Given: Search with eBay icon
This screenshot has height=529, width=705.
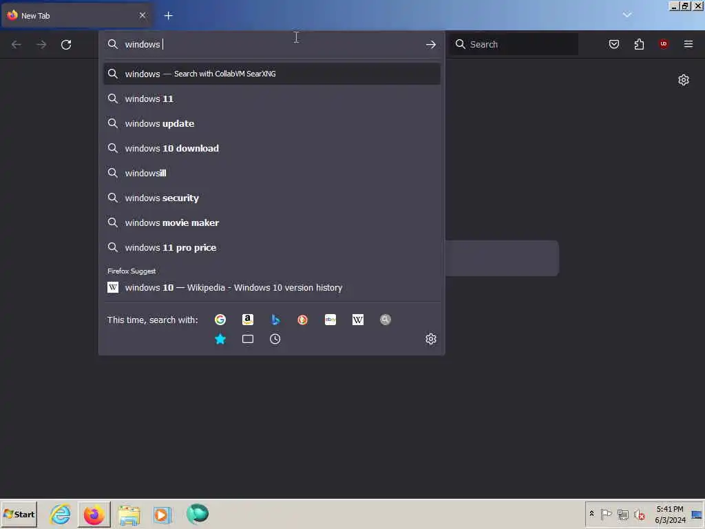Looking at the screenshot, I should pos(330,320).
